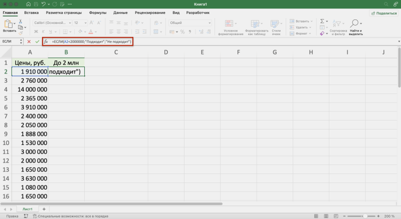The image size is (401, 219).
Task: Open Conditional Formatting (Условное форматирование)
Action: point(231,27)
